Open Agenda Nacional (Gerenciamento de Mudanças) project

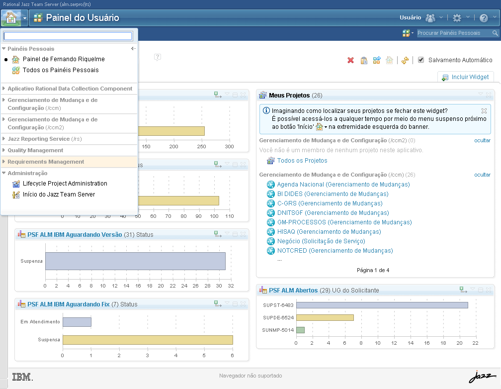click(x=343, y=185)
